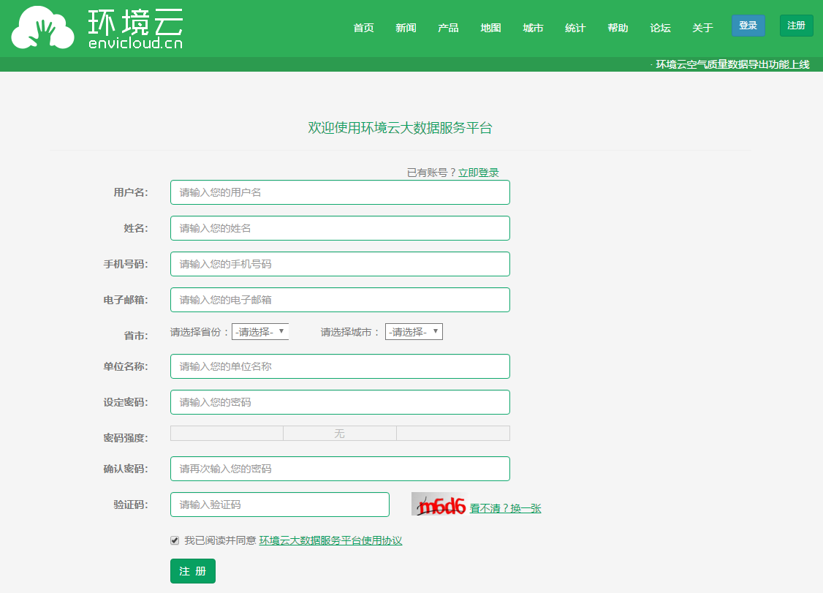Expand the 请选择省份 dropdown

260,331
